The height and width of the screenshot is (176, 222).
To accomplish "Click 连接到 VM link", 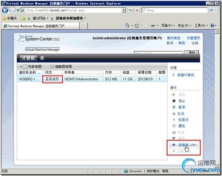I will (x=187, y=145).
